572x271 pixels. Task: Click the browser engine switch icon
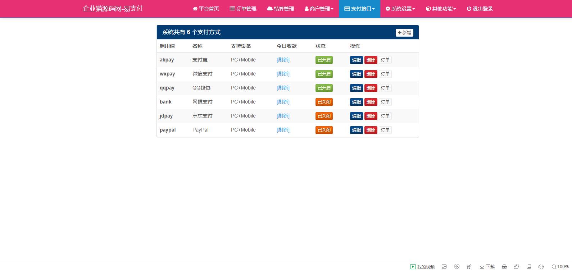pos(517,267)
